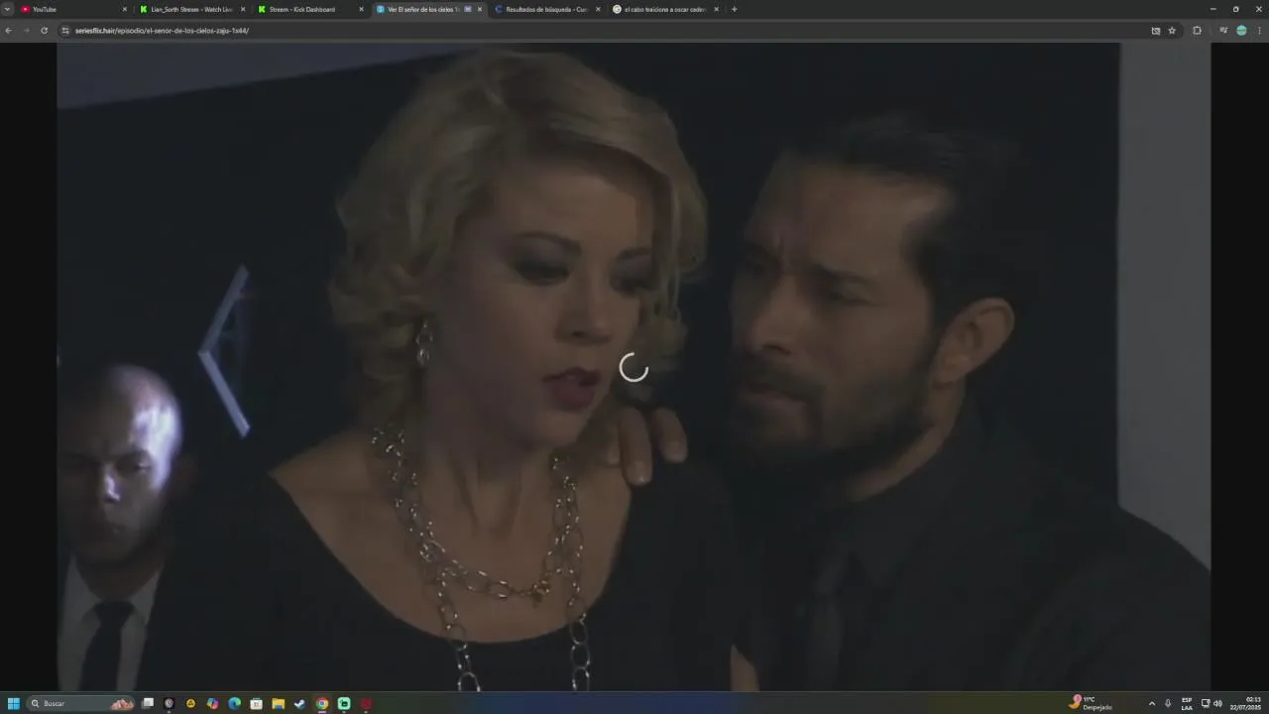This screenshot has width=1269, height=714.
Task: Click the microphone tray icon
Action: (1168, 703)
